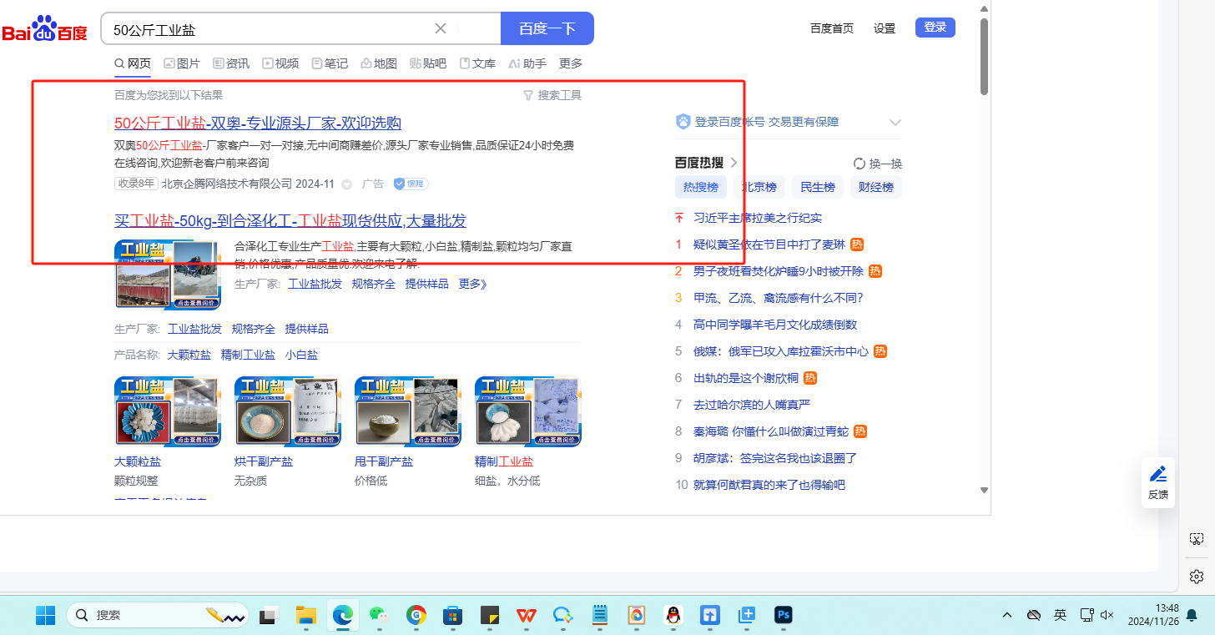Viewport: 1215px width, 635px height.
Task: Open the 反馈 feedback pencil icon
Action: pos(1158,482)
